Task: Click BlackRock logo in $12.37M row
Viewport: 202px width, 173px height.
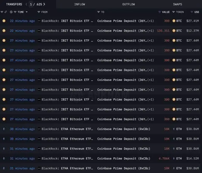Action: pos(39,31)
